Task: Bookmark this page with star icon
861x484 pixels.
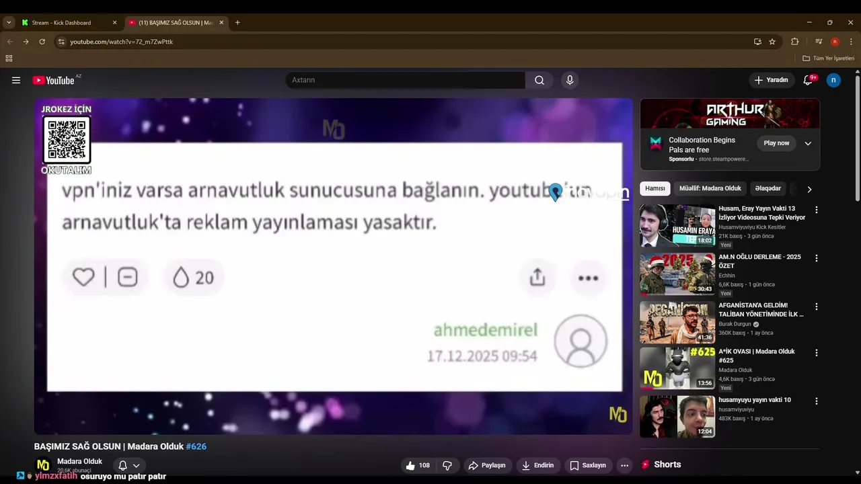Action: click(772, 42)
